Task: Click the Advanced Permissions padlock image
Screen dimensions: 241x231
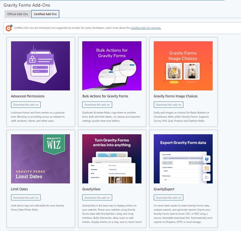Action: click(40, 66)
